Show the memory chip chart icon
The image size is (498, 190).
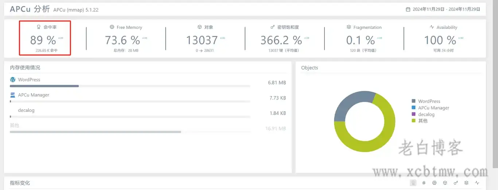434,183
